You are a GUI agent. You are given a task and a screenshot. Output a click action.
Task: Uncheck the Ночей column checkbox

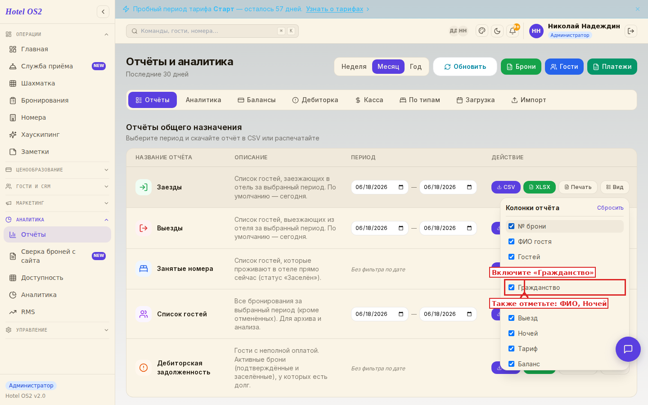tap(512, 333)
